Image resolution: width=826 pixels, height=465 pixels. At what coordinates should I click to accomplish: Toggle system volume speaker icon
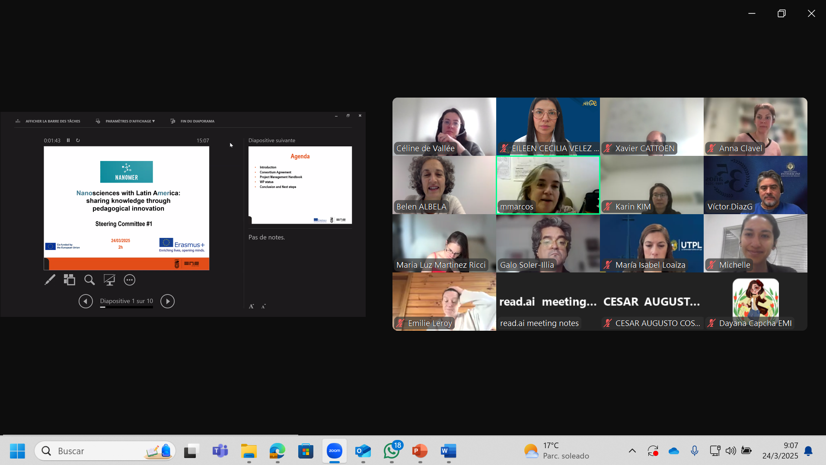tap(730, 451)
